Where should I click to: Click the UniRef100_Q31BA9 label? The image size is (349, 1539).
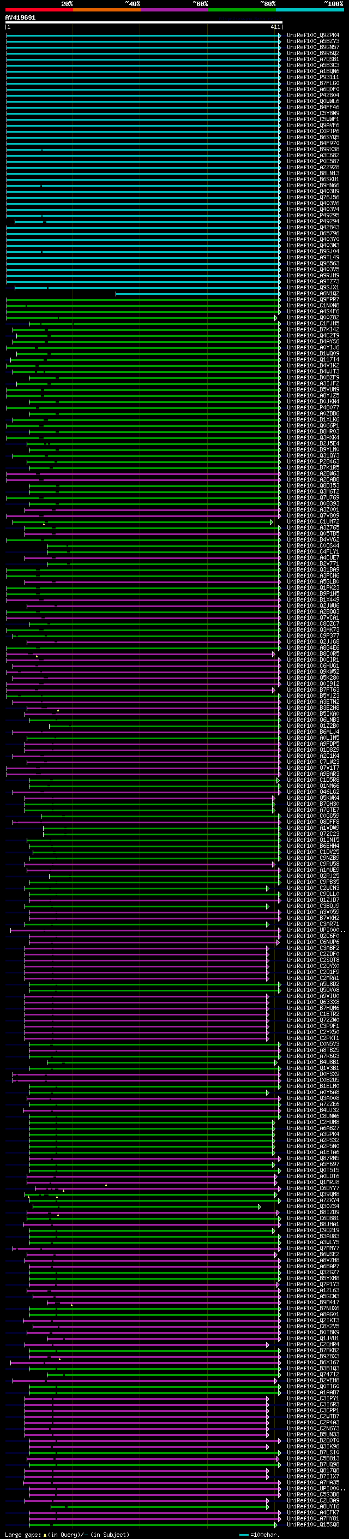(313, 570)
